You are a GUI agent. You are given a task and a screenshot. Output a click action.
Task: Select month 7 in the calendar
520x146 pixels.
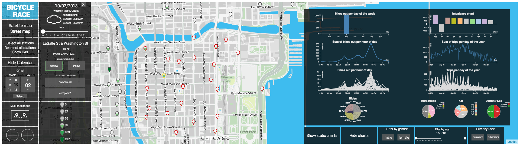pos(10,80)
